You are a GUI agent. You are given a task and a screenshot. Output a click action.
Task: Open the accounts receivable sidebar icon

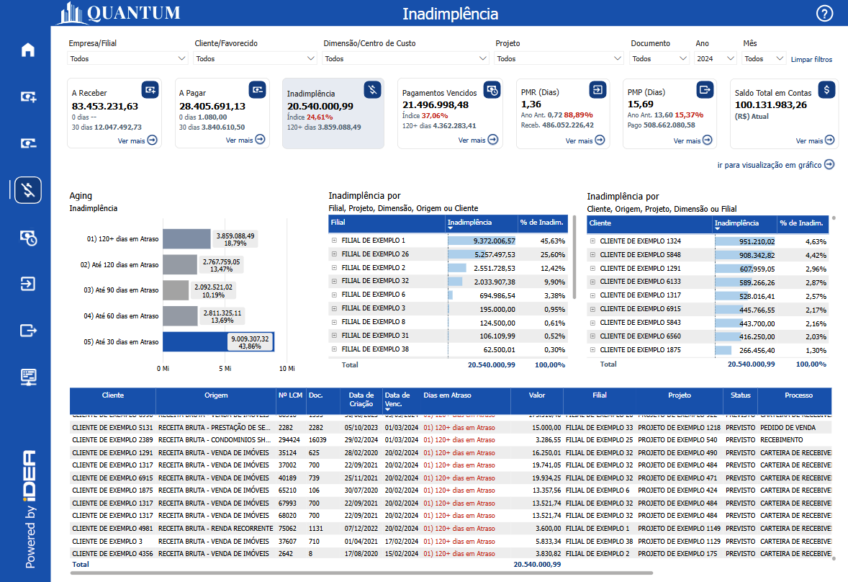[28, 97]
